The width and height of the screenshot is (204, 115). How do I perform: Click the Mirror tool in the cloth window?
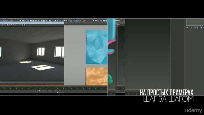[96, 20]
